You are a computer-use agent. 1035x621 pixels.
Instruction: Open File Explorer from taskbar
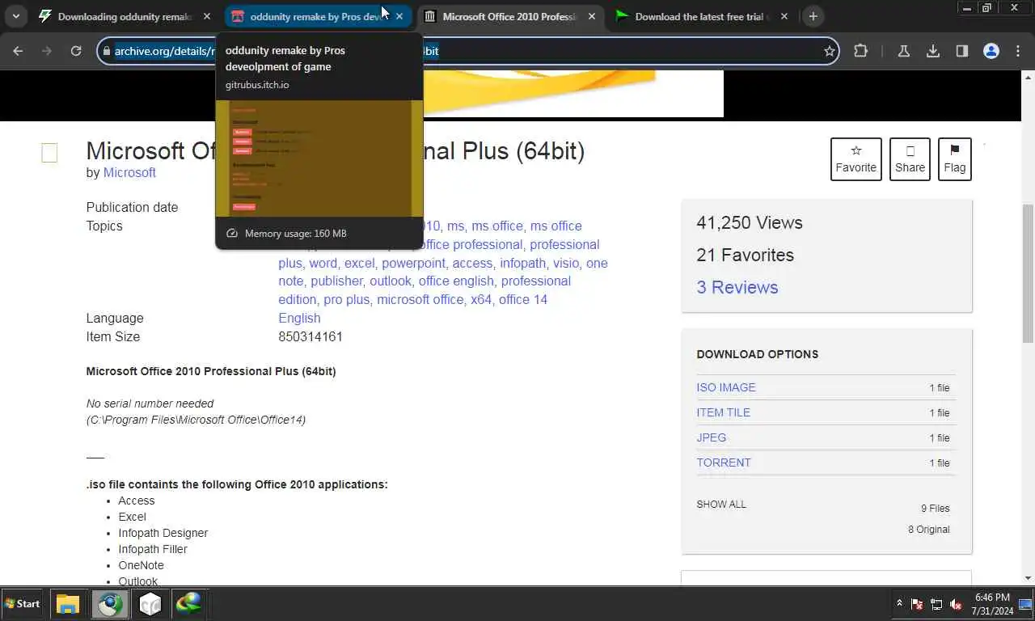pyautogui.click(x=68, y=604)
